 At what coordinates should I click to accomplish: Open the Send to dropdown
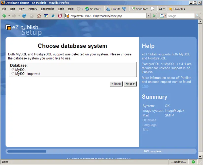(140, 9)
